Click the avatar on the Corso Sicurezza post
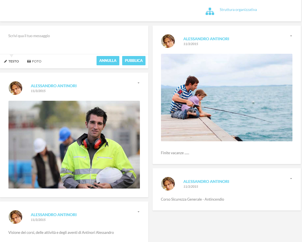302x242 pixels. point(168,184)
